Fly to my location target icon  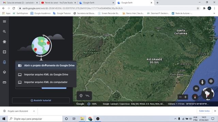[211, 81]
